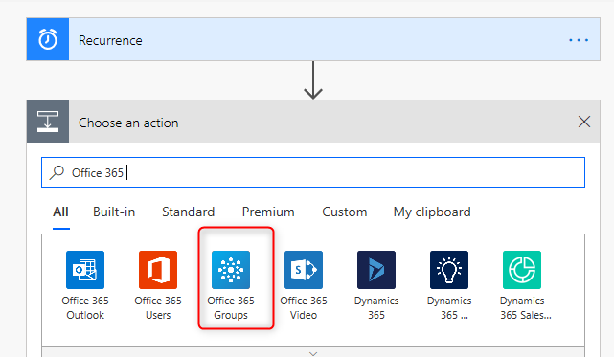
Task: Choose the Office 365 Users connector
Action: click(158, 270)
